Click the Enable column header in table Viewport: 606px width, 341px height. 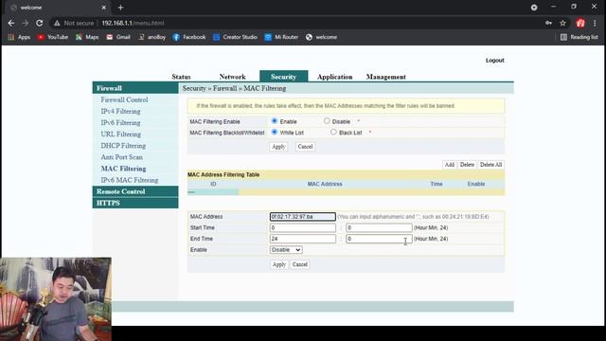[x=475, y=184]
